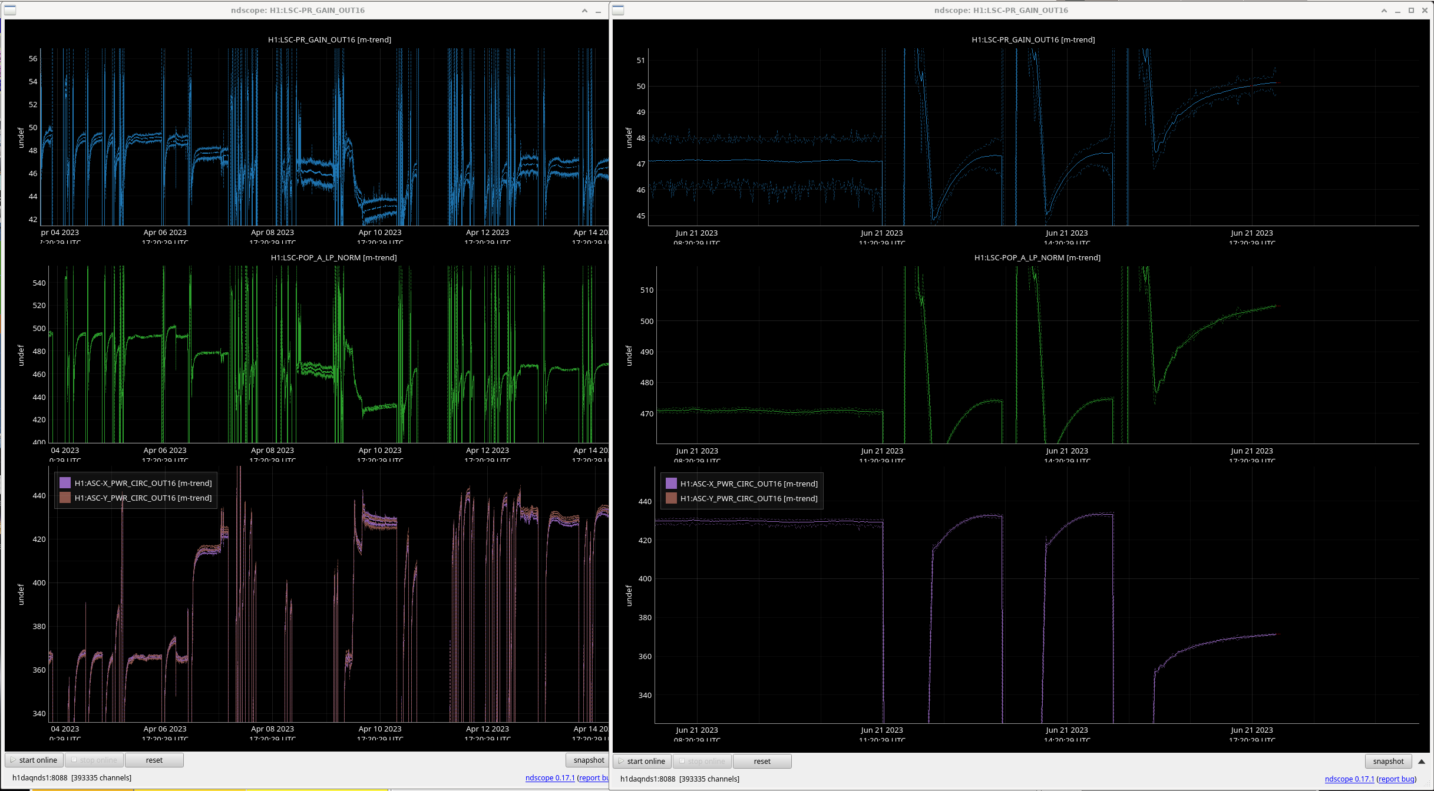1434x791 pixels.
Task: Shade the right window with the up-caret icon
Action: click(x=1384, y=11)
